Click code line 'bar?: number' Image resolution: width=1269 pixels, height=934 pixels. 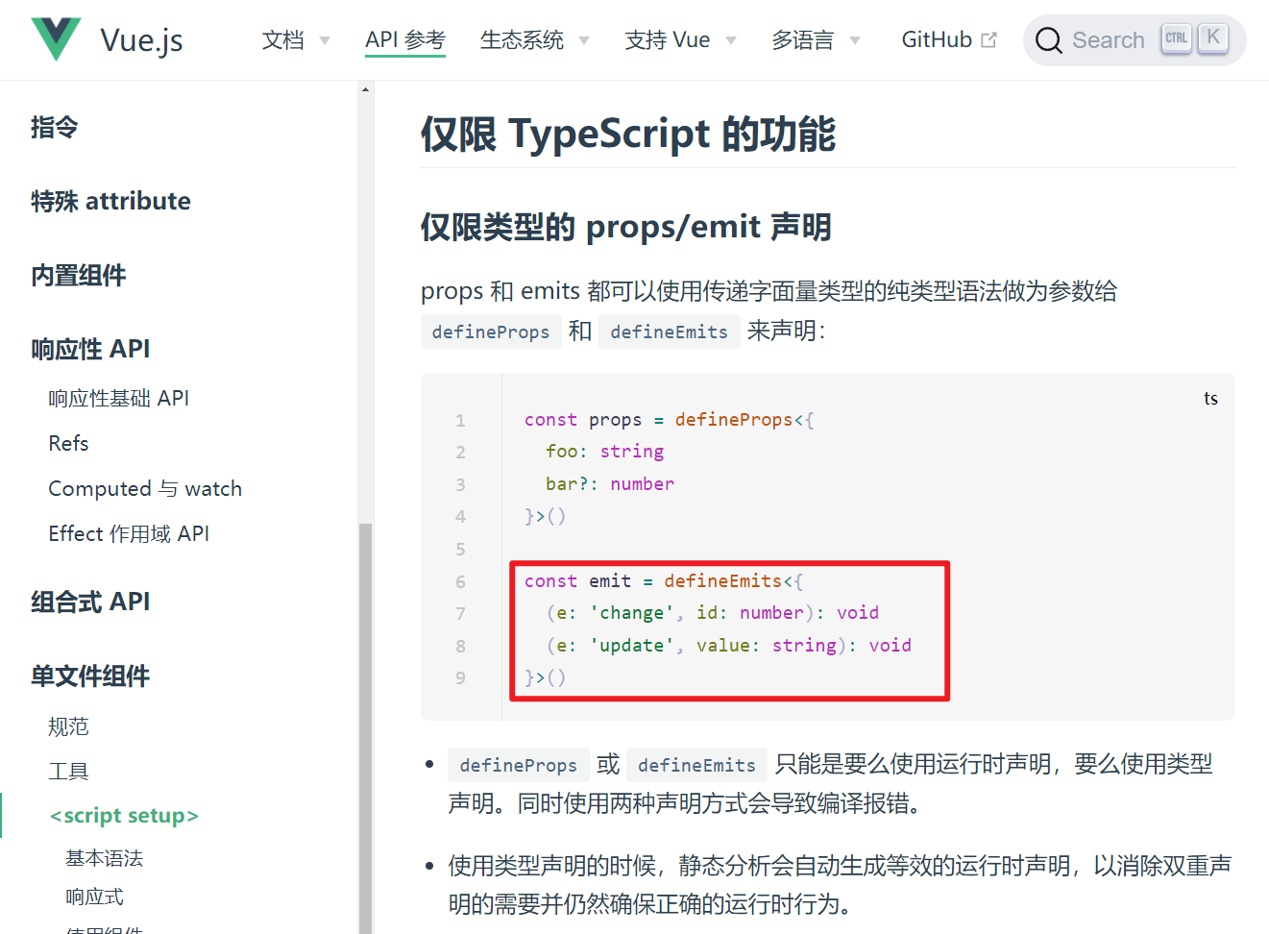[610, 484]
